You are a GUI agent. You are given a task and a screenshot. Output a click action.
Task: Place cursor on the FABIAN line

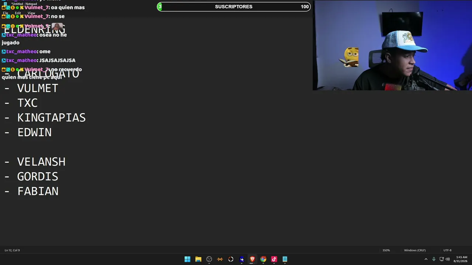[38, 191]
